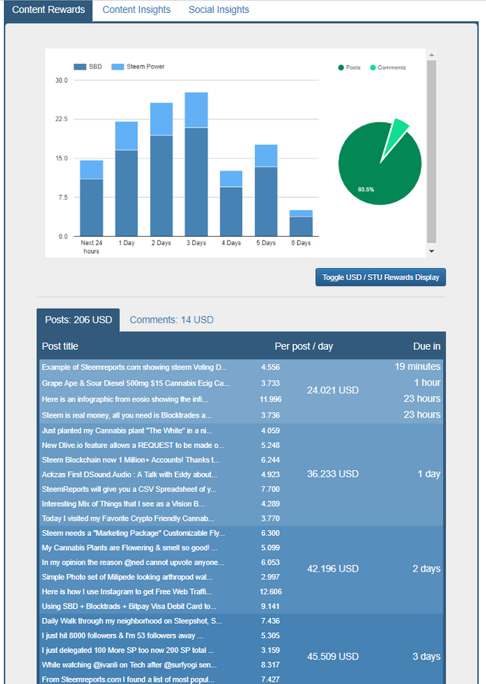Click the 9.141 post value
Image resolution: width=486 pixels, height=684 pixels.
pos(270,607)
